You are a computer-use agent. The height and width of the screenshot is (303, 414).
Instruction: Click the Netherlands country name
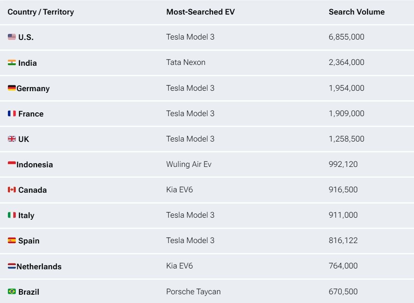(39, 266)
